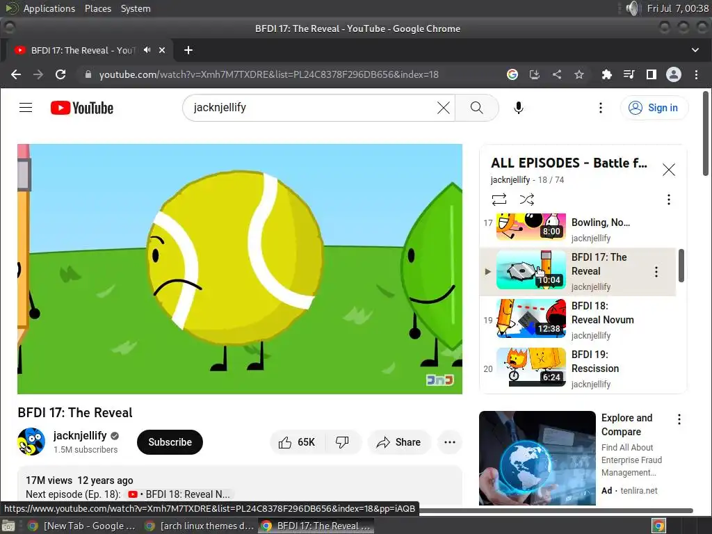Like the video
The width and height of the screenshot is (712, 534).
(x=298, y=442)
